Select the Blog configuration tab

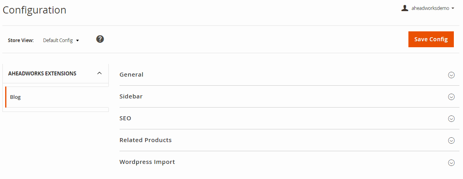click(x=57, y=97)
